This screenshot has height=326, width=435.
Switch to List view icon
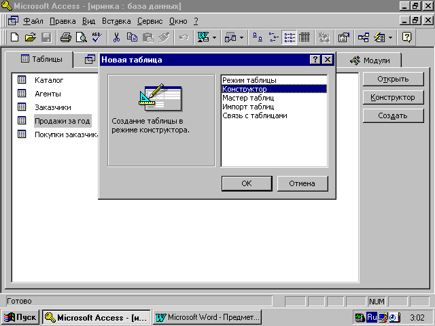[x=289, y=37]
